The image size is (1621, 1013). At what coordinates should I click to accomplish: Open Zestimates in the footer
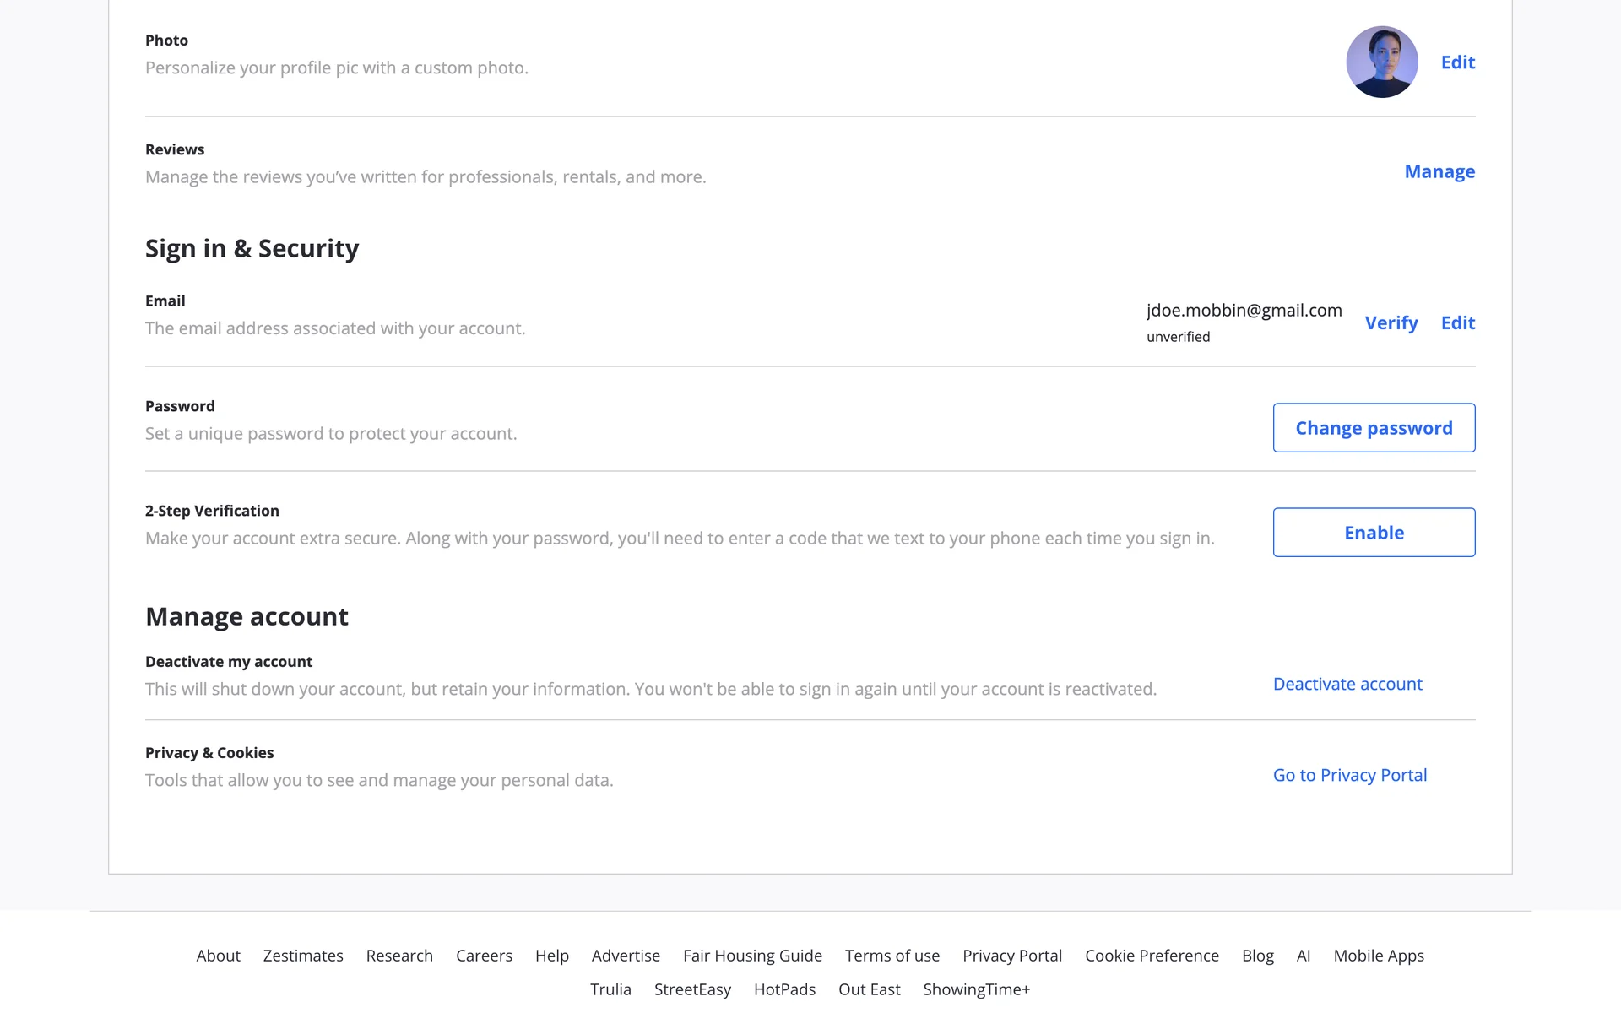[x=303, y=956]
